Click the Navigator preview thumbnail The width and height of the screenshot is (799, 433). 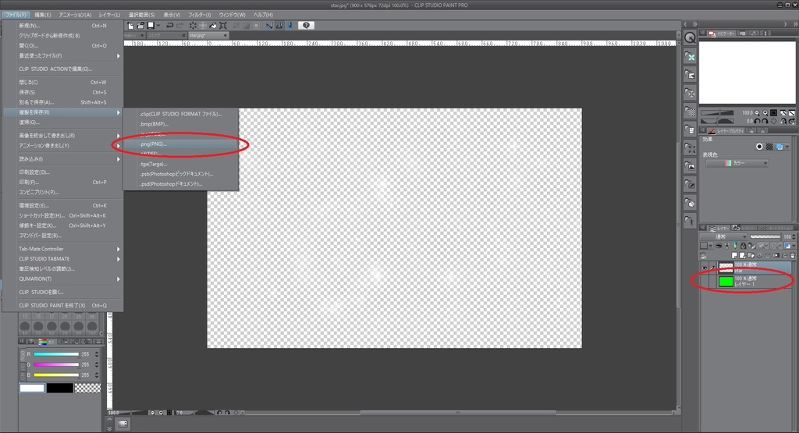747,73
